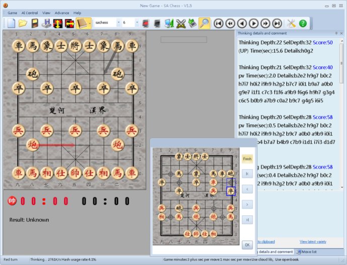347x265 pixels.
Task: Open the AI Control menu
Action: (x=30, y=13)
